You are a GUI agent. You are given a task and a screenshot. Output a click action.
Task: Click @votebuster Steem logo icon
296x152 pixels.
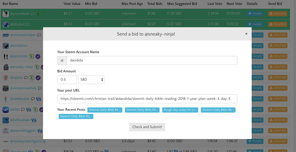(x=39, y=99)
